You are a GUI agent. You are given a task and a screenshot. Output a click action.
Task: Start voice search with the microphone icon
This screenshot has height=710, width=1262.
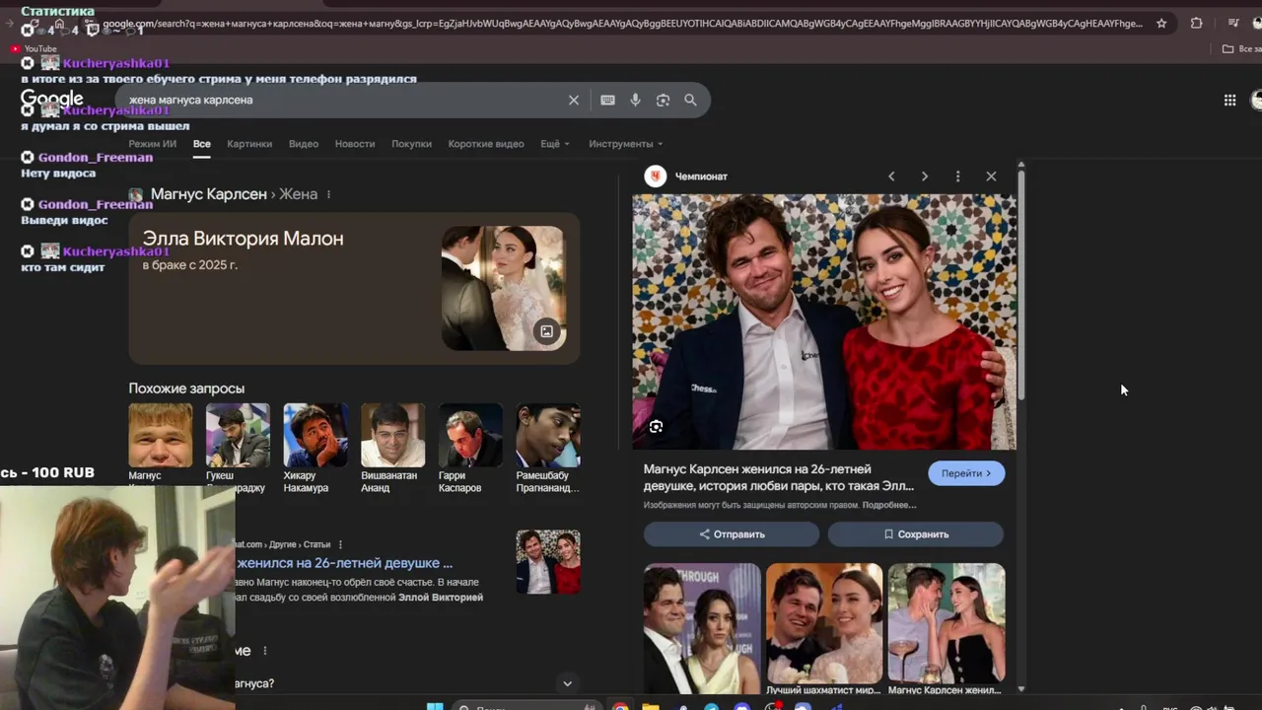(635, 100)
